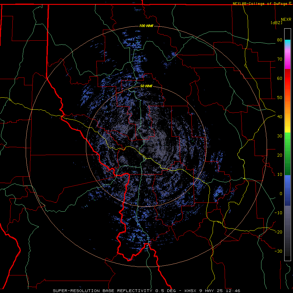The height and width of the screenshot is (293, 293).
Task: Click the 50 NMI range ring label
Action: click(146, 86)
